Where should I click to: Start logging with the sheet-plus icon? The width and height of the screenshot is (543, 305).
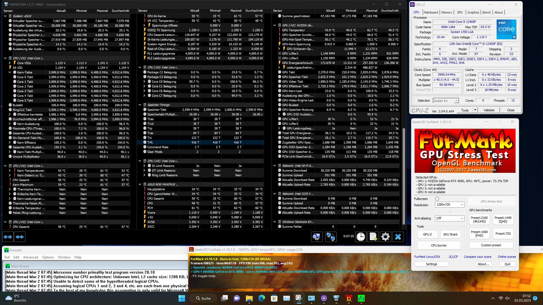pos(373,237)
